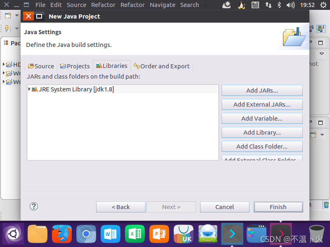Switch to the Projects tab
Image resolution: width=330 pixels, height=247 pixels.
(x=75, y=66)
